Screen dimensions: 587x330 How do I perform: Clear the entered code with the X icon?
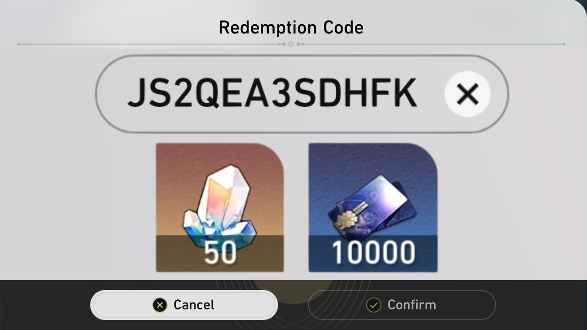point(467,94)
